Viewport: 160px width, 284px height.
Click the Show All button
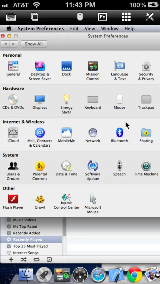(34, 44)
